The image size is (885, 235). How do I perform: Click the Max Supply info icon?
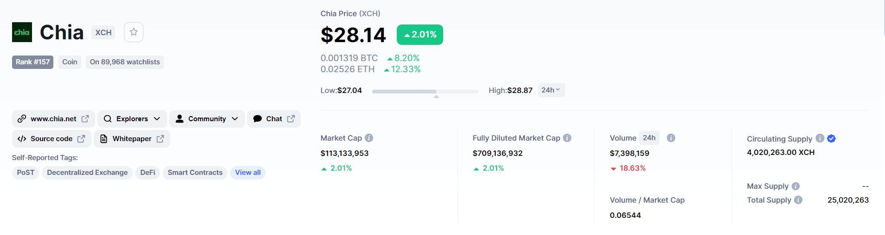795,186
